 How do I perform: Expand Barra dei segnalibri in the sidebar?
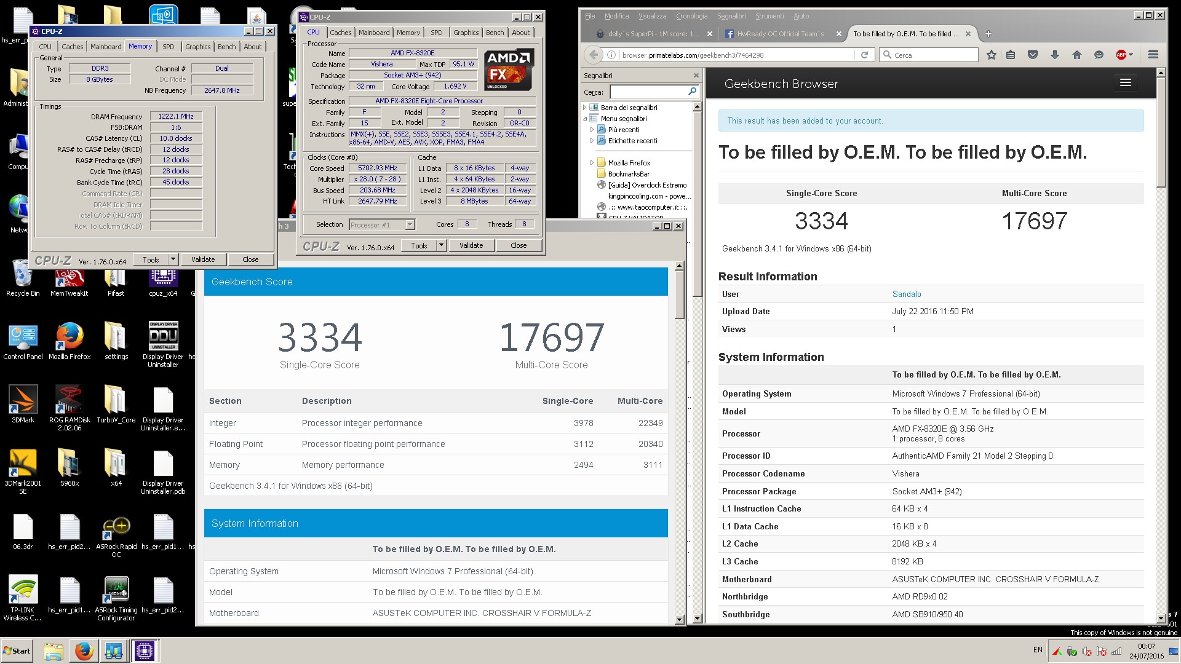click(x=584, y=108)
